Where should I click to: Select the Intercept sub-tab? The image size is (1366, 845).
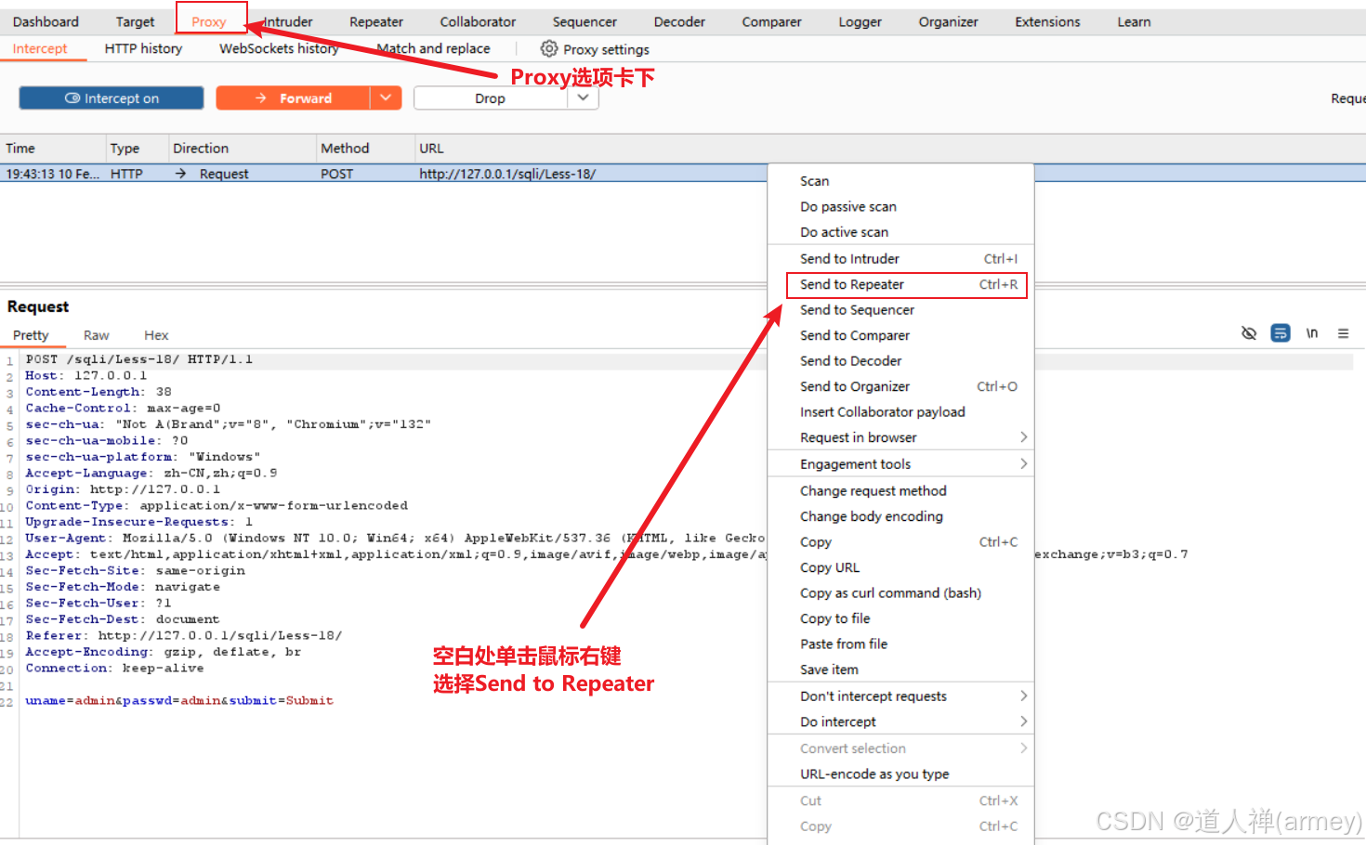(40, 48)
